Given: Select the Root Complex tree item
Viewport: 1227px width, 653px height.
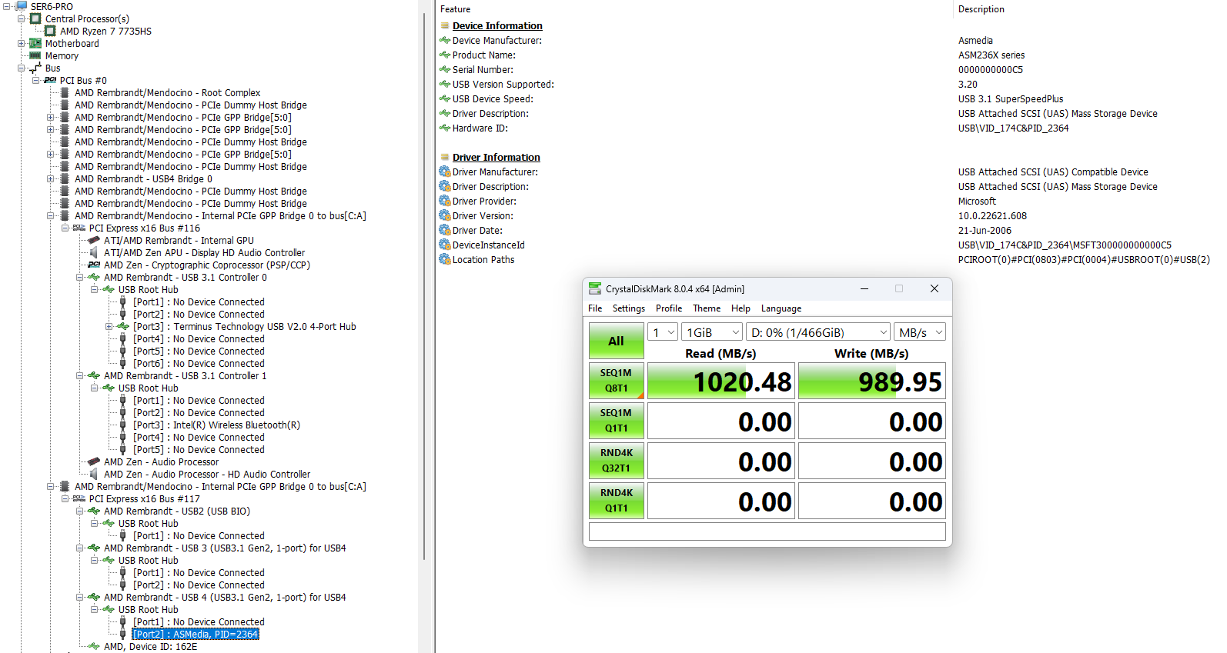Looking at the screenshot, I should (x=168, y=92).
